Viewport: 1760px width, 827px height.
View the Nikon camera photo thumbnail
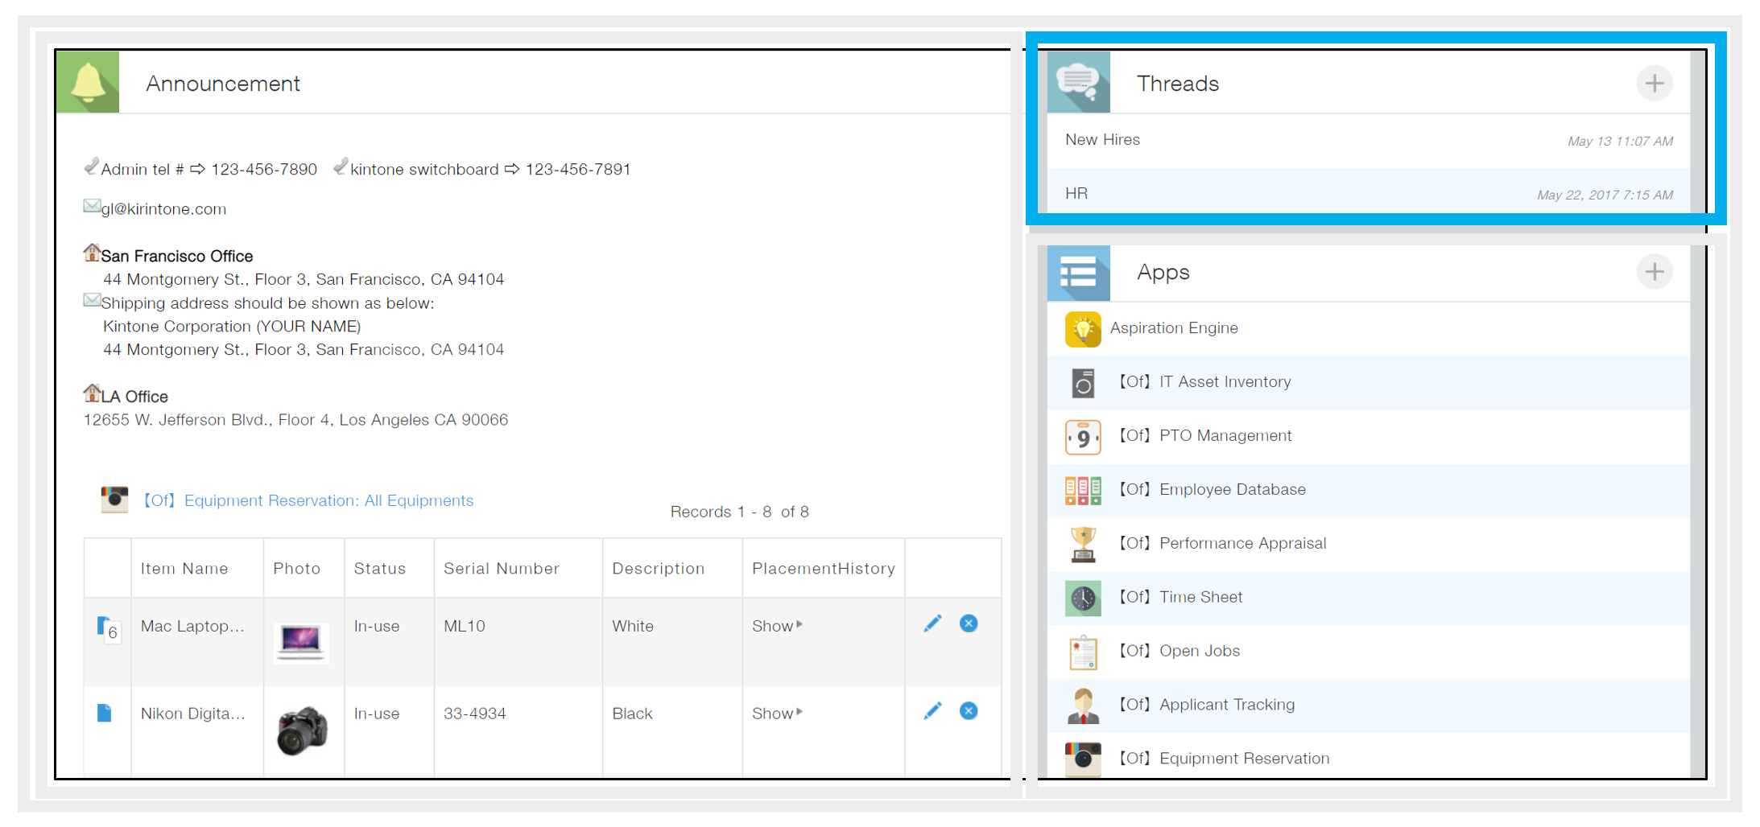click(x=302, y=730)
